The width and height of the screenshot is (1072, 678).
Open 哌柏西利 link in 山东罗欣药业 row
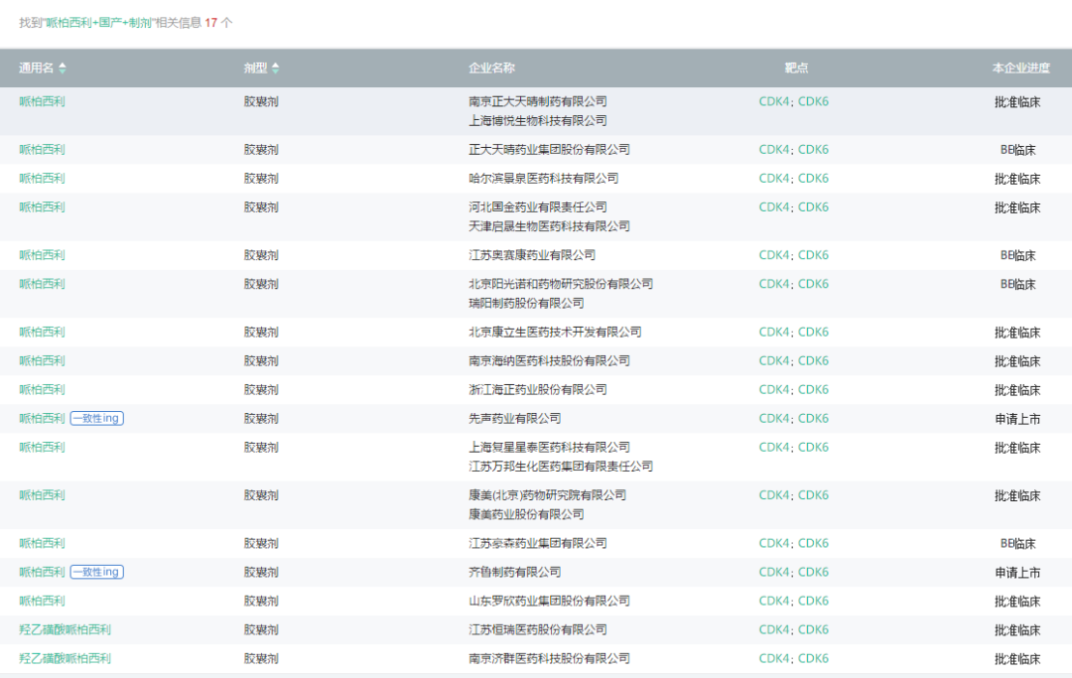(43, 601)
